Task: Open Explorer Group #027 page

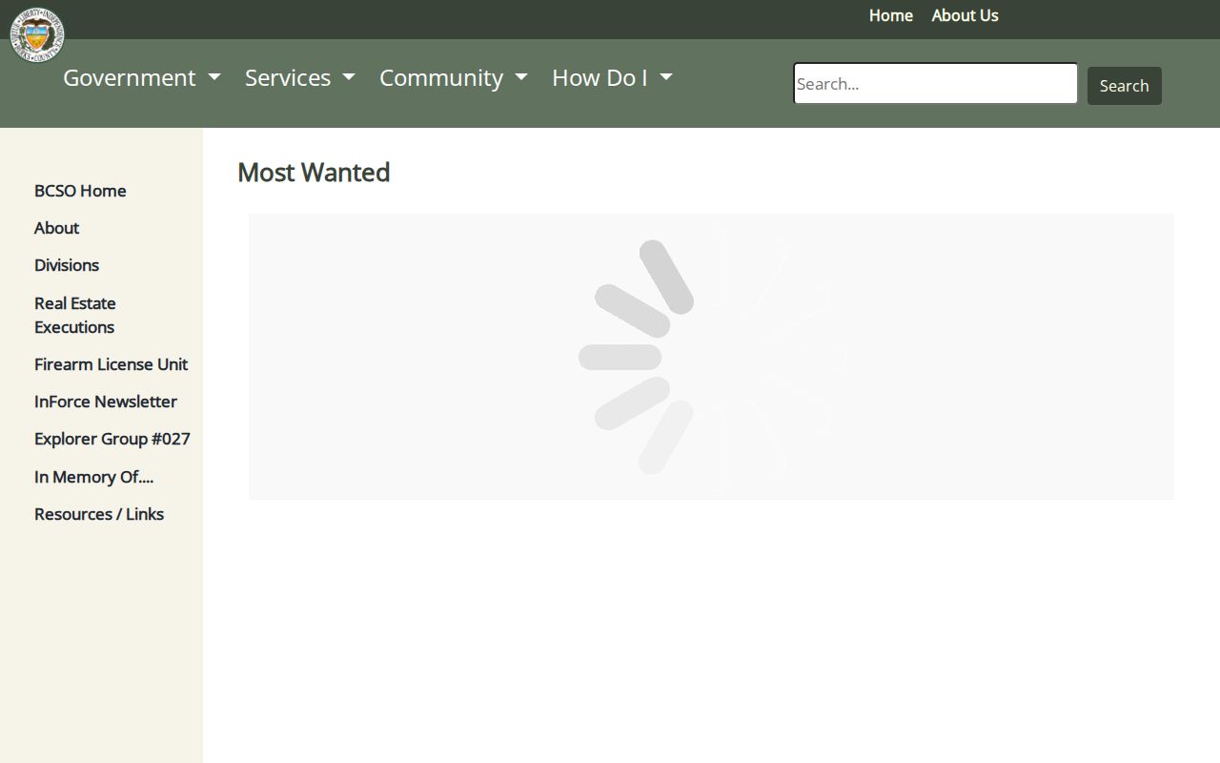Action: [x=112, y=439]
